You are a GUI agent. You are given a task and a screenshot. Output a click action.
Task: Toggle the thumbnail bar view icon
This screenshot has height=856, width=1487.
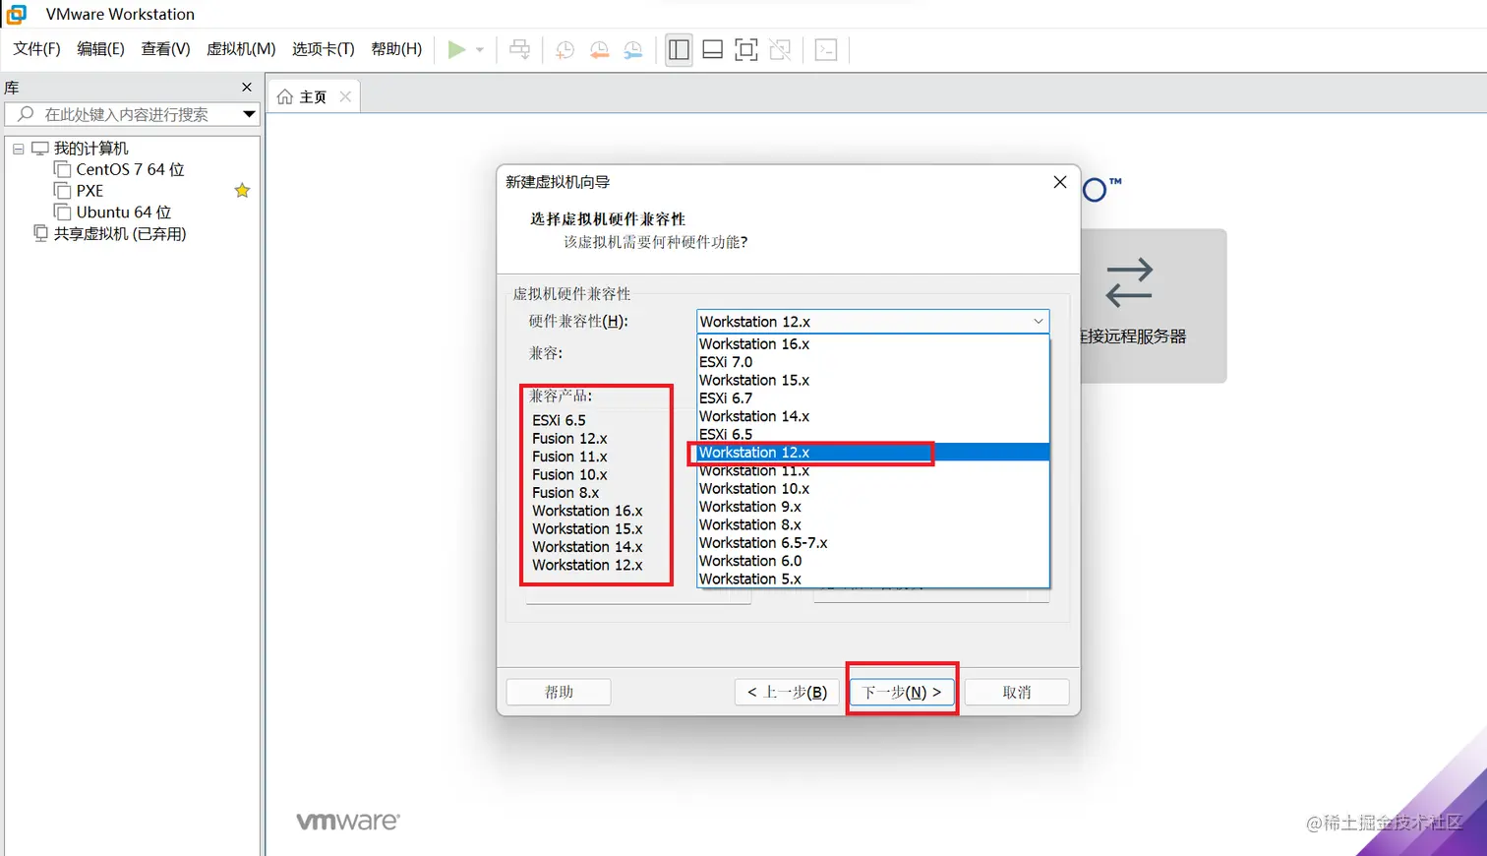pos(713,49)
